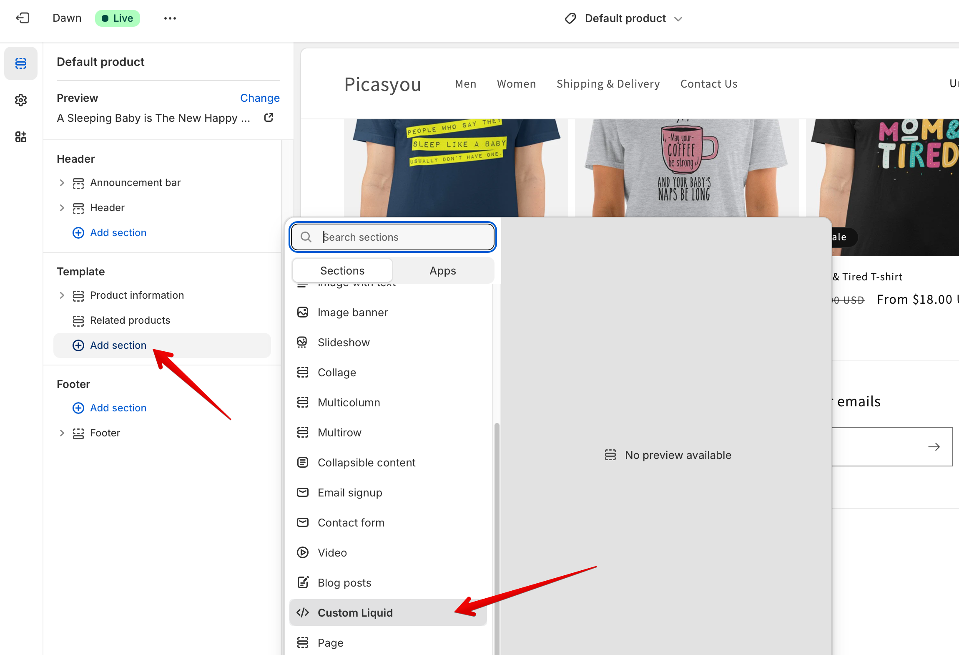959x655 pixels.
Task: Select the Sections sidebar icon
Action: pyautogui.click(x=21, y=63)
